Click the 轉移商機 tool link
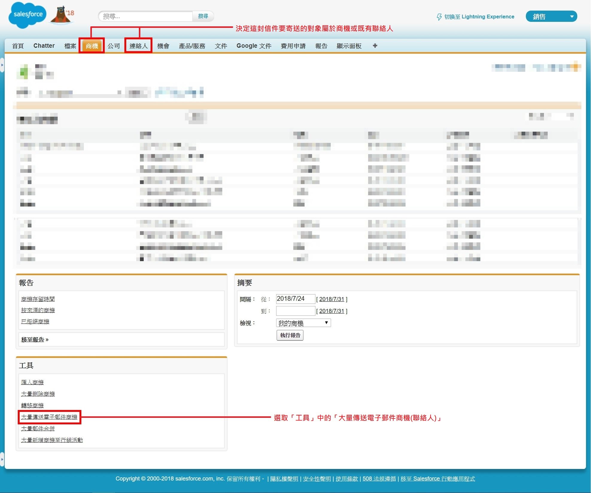Viewport: 591px width, 493px height. (33, 406)
